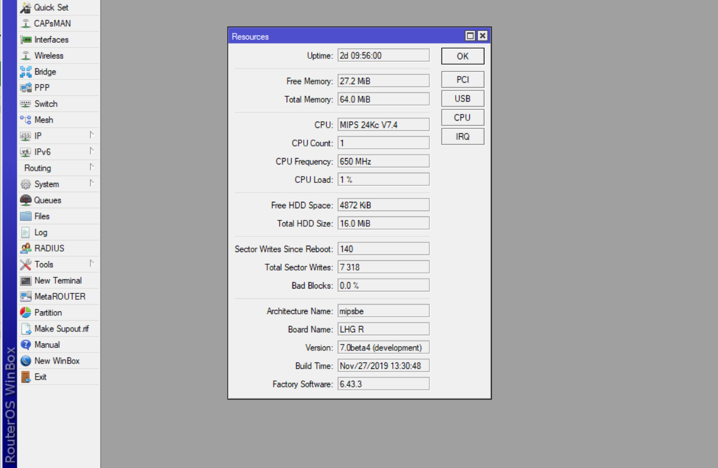Viewport: 718px width, 468px height.
Task: Click the Architecture Name field
Action: [x=384, y=311]
